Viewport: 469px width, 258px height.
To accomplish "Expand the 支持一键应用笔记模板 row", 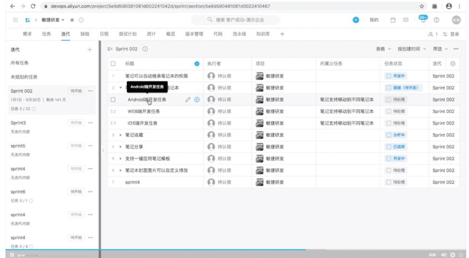I will pyautogui.click(x=120, y=158).
